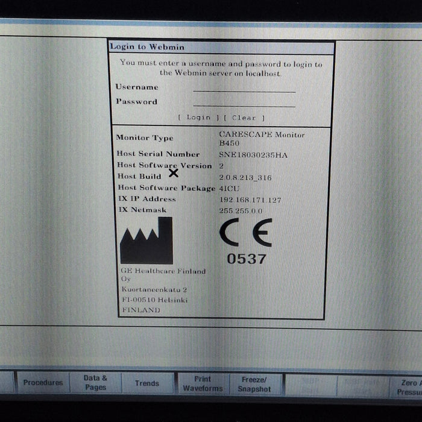This screenshot has height=422, width=422.
Task: Open the Procedures menu
Action: click(x=43, y=382)
